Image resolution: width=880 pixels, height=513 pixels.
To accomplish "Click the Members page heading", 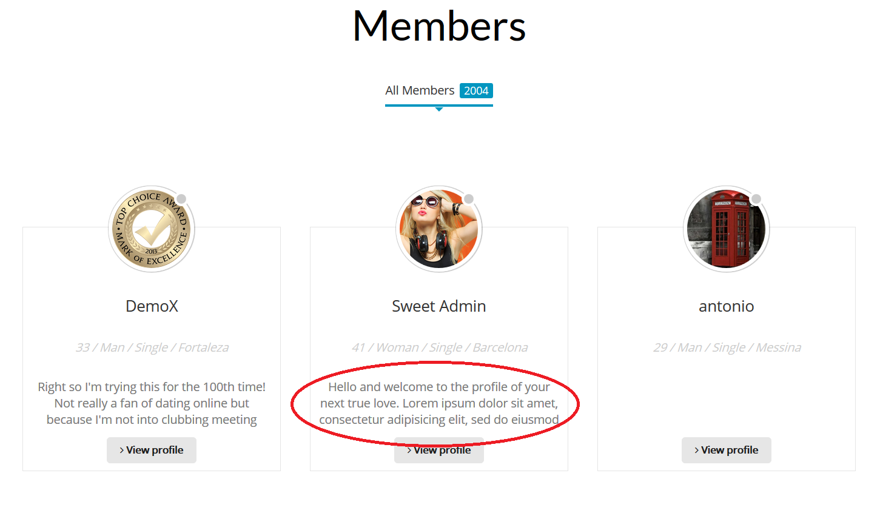I will 439,26.
